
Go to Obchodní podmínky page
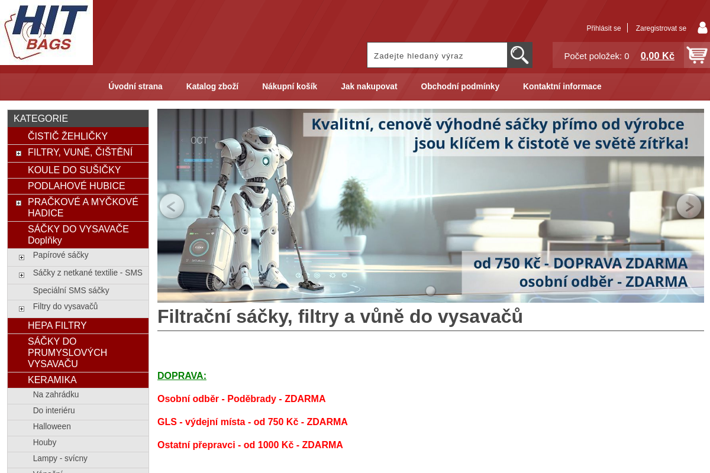point(460,86)
